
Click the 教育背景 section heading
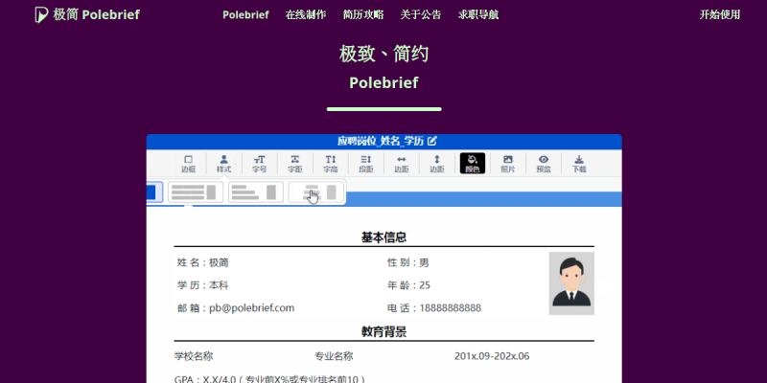(384, 332)
